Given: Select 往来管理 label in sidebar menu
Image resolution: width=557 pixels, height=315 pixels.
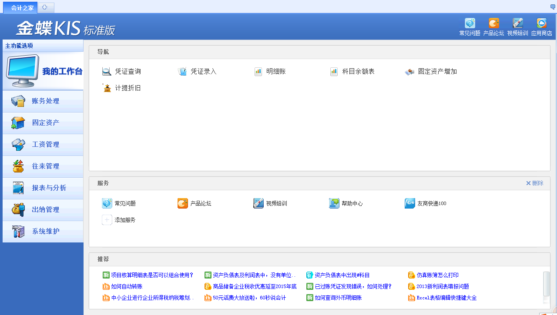Looking at the screenshot, I should point(46,166).
